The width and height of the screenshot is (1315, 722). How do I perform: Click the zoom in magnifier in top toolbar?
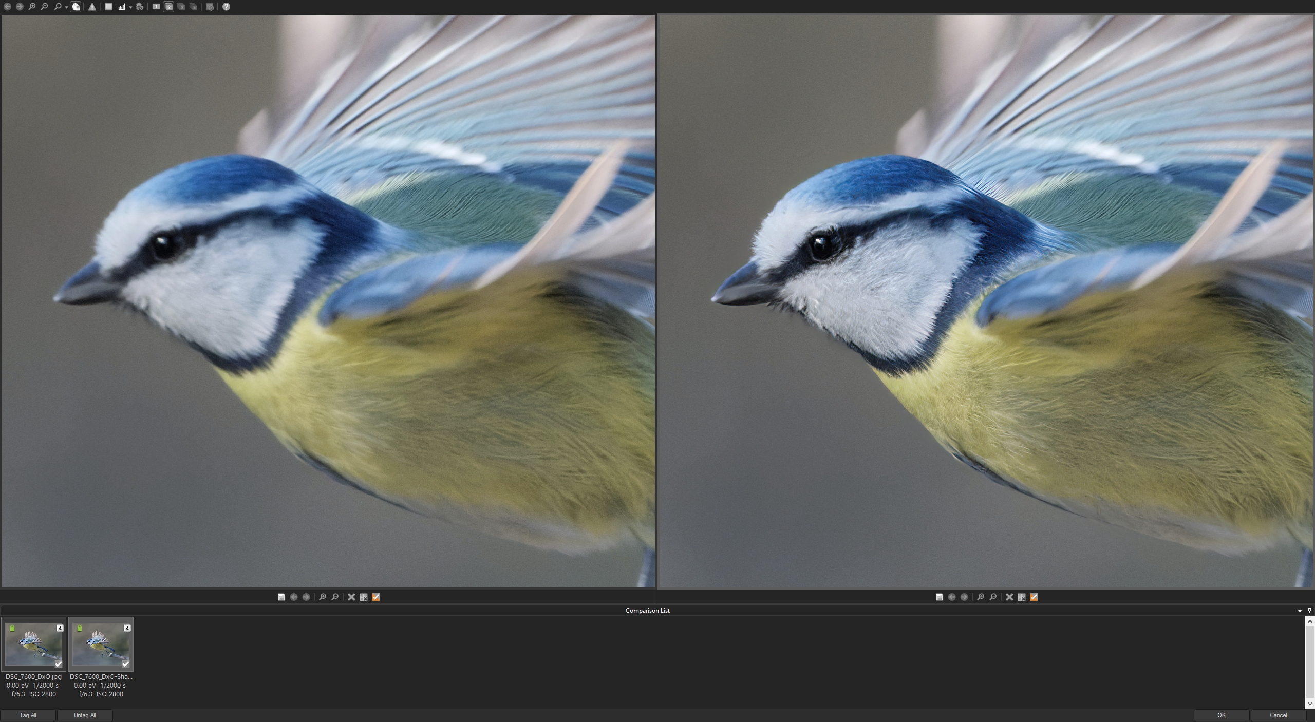[x=32, y=7]
